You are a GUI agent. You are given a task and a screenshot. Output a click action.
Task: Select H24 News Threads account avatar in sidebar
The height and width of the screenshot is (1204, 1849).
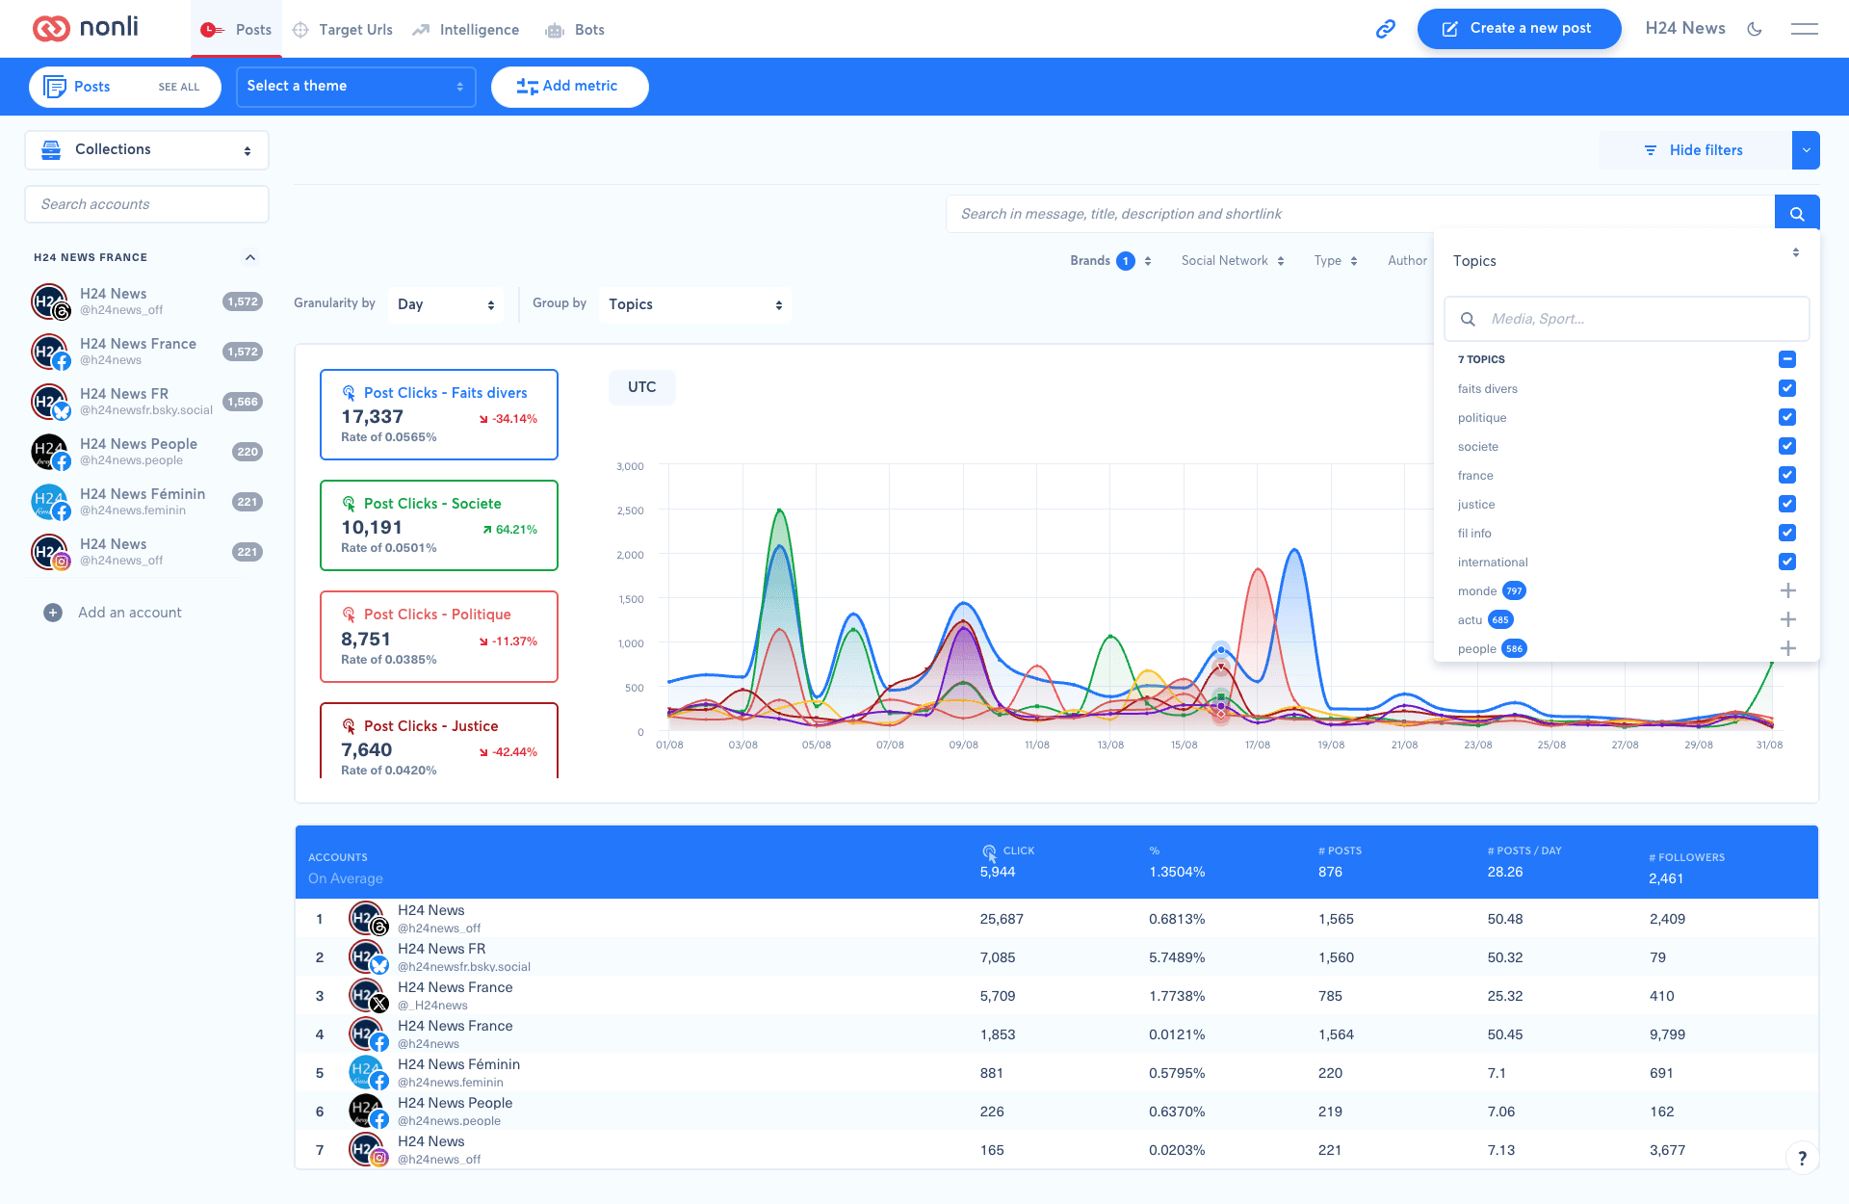click(x=50, y=301)
